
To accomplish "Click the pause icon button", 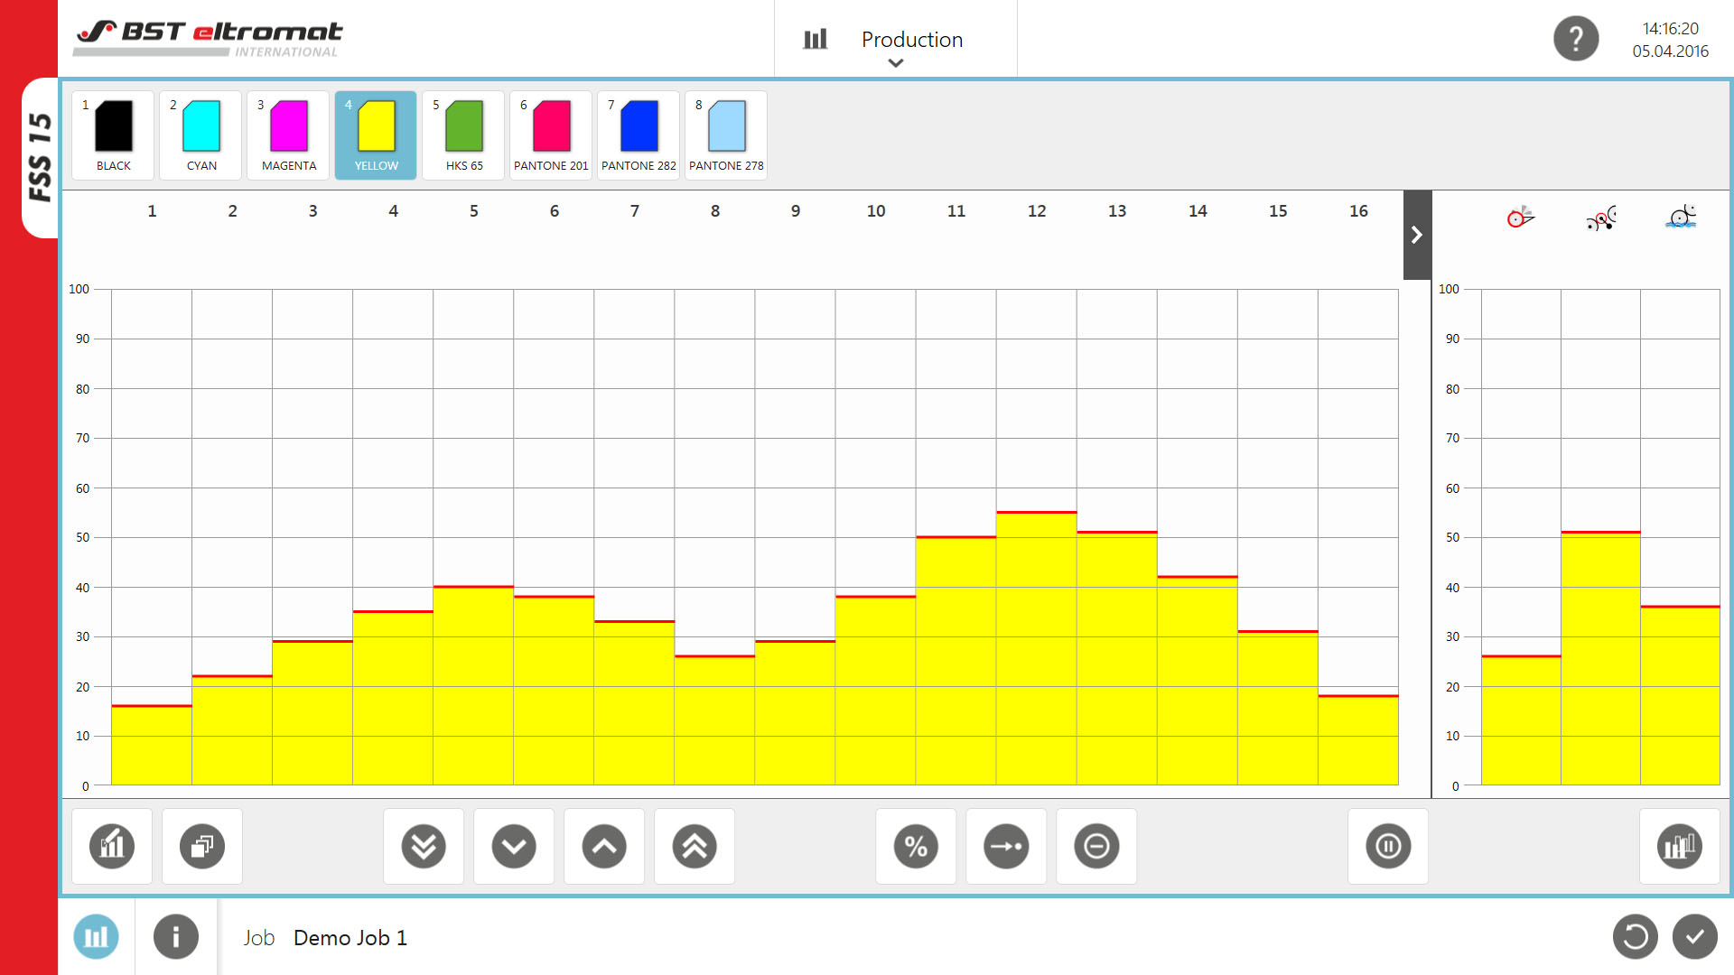I will [x=1388, y=846].
